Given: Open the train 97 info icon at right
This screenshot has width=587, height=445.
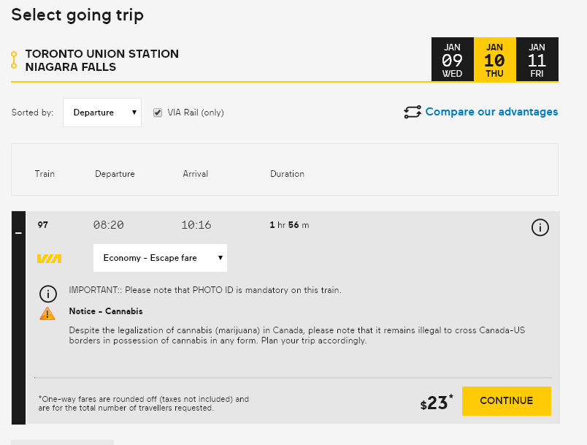Looking at the screenshot, I should (540, 227).
